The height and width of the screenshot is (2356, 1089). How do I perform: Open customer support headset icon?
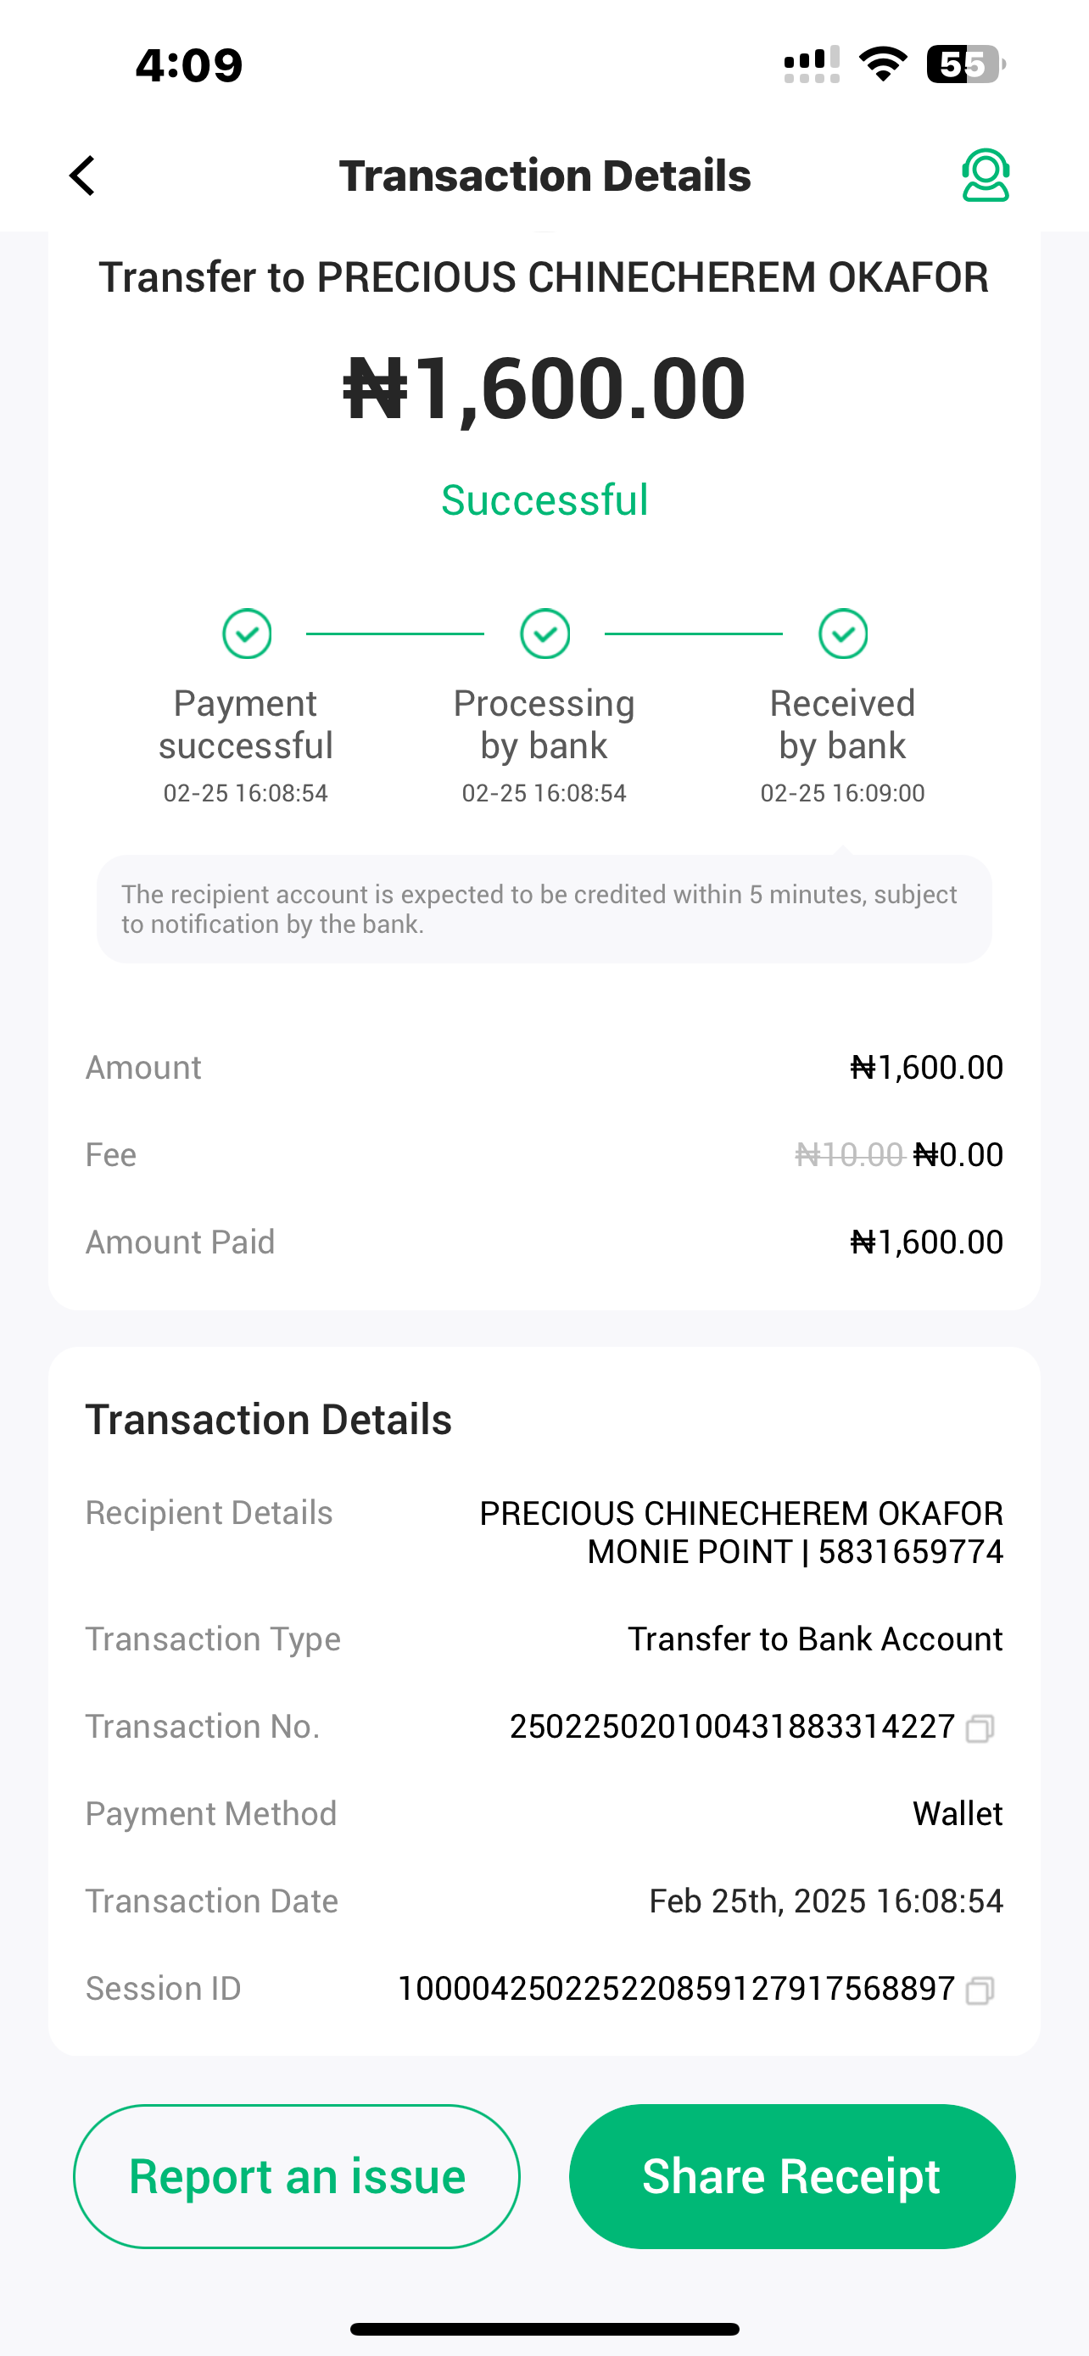(985, 176)
